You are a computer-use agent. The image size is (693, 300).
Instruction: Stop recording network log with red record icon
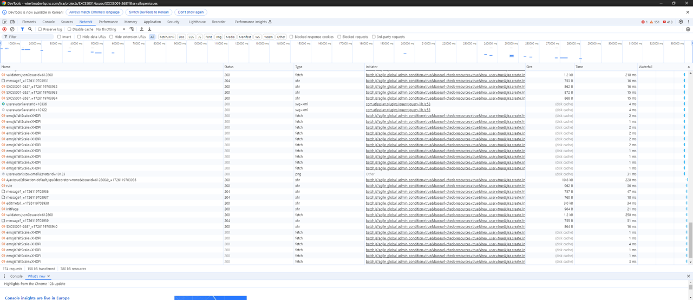pos(4,29)
